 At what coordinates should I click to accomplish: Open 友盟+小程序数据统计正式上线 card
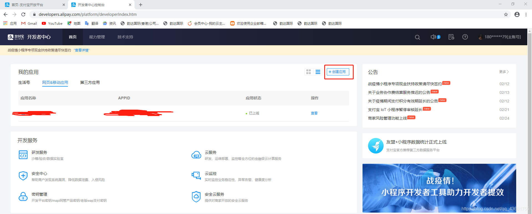pos(439,146)
